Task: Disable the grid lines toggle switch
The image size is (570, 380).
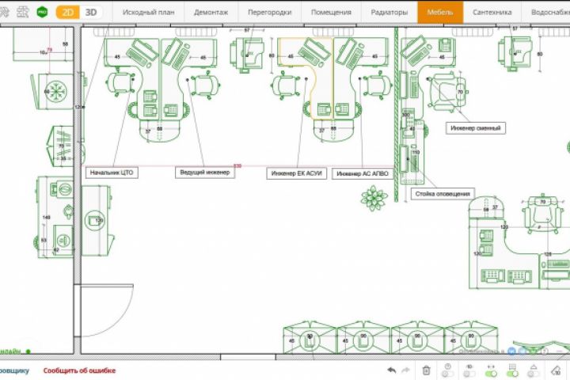Action: 512,374
